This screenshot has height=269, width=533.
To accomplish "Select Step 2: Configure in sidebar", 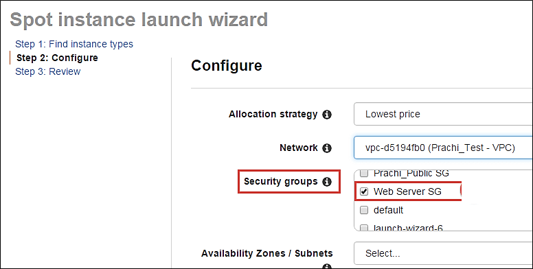I will pyautogui.click(x=57, y=58).
